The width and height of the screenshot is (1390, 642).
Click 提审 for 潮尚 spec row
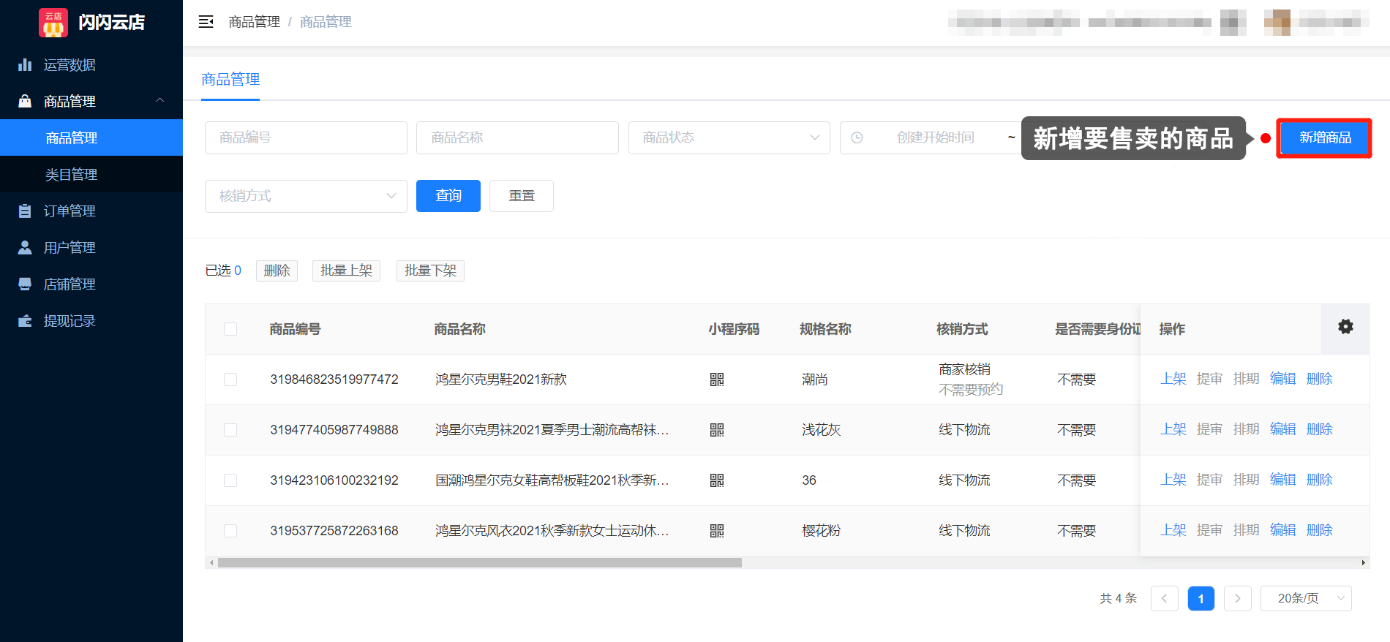click(x=1210, y=379)
